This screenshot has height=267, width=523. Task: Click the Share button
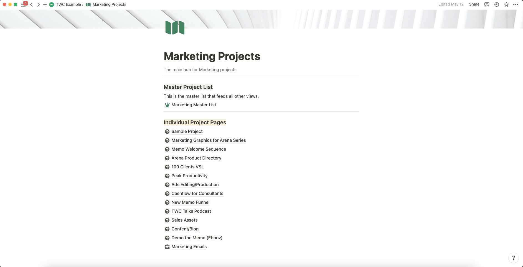[474, 4]
